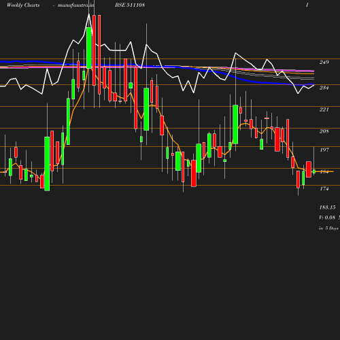
Task: Click the 197 price axis label
Action: pos(324,150)
